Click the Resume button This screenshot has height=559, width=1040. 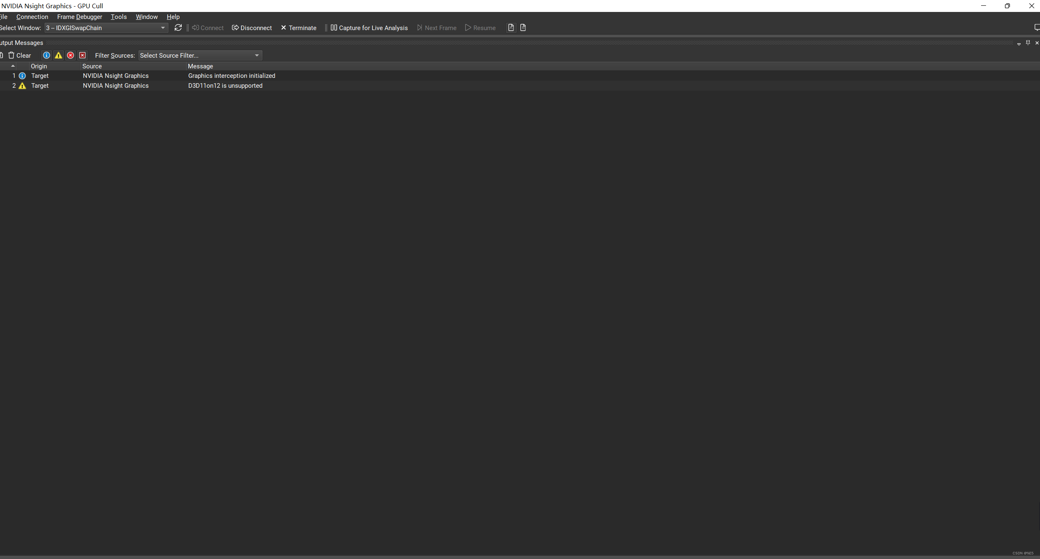click(480, 28)
